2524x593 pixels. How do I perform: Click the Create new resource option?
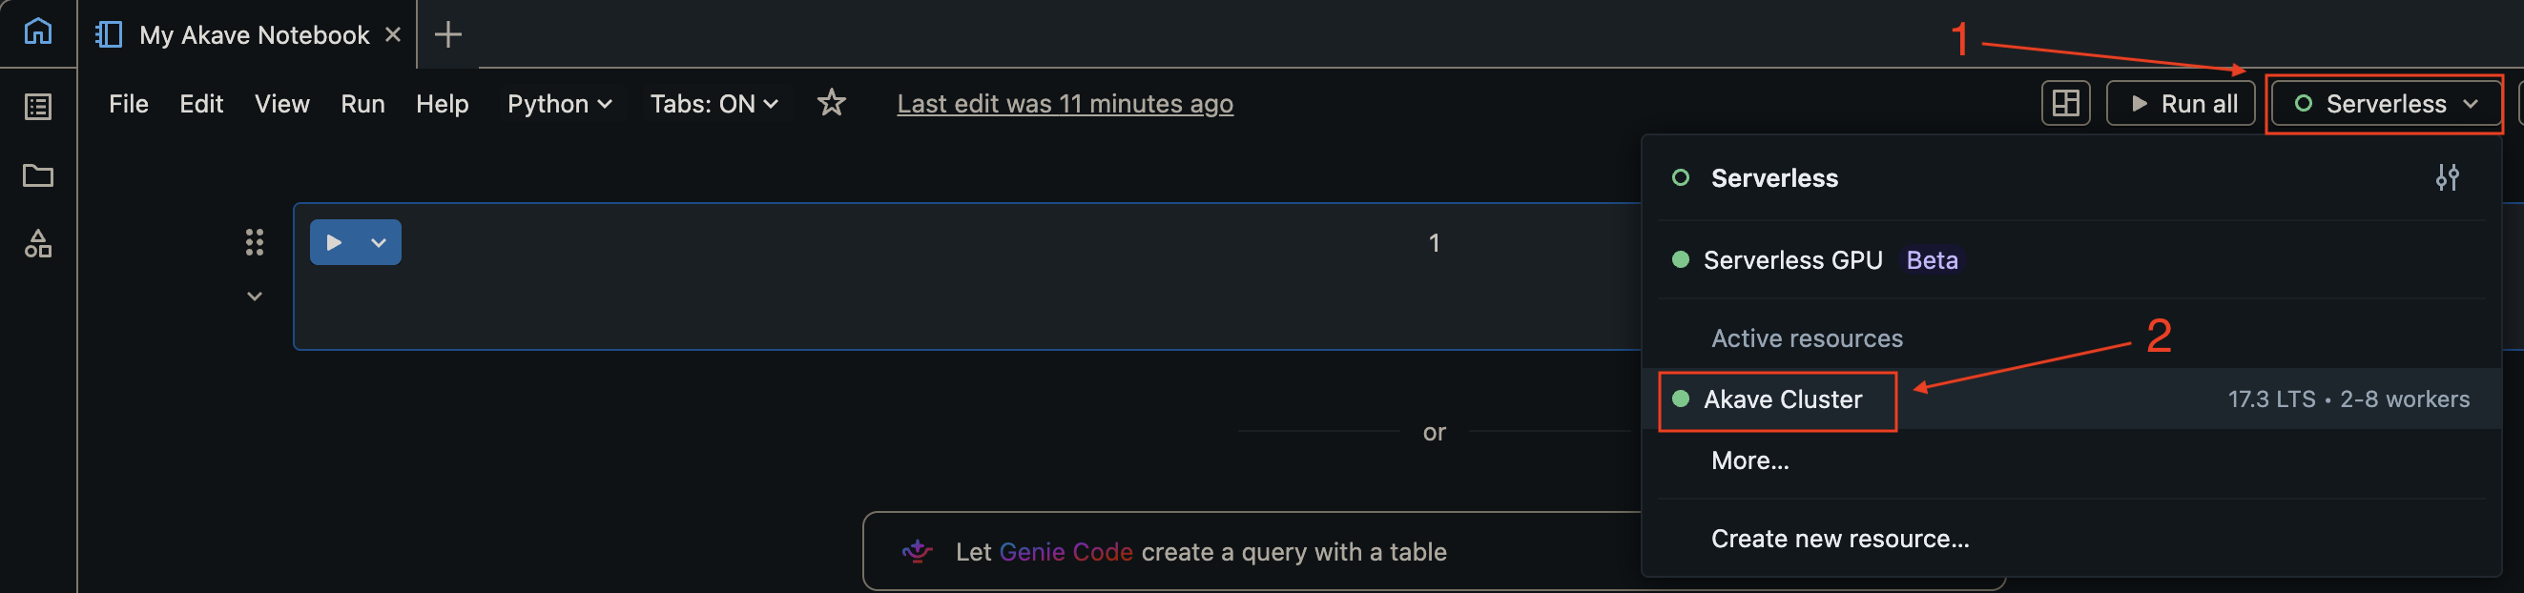1840,537
